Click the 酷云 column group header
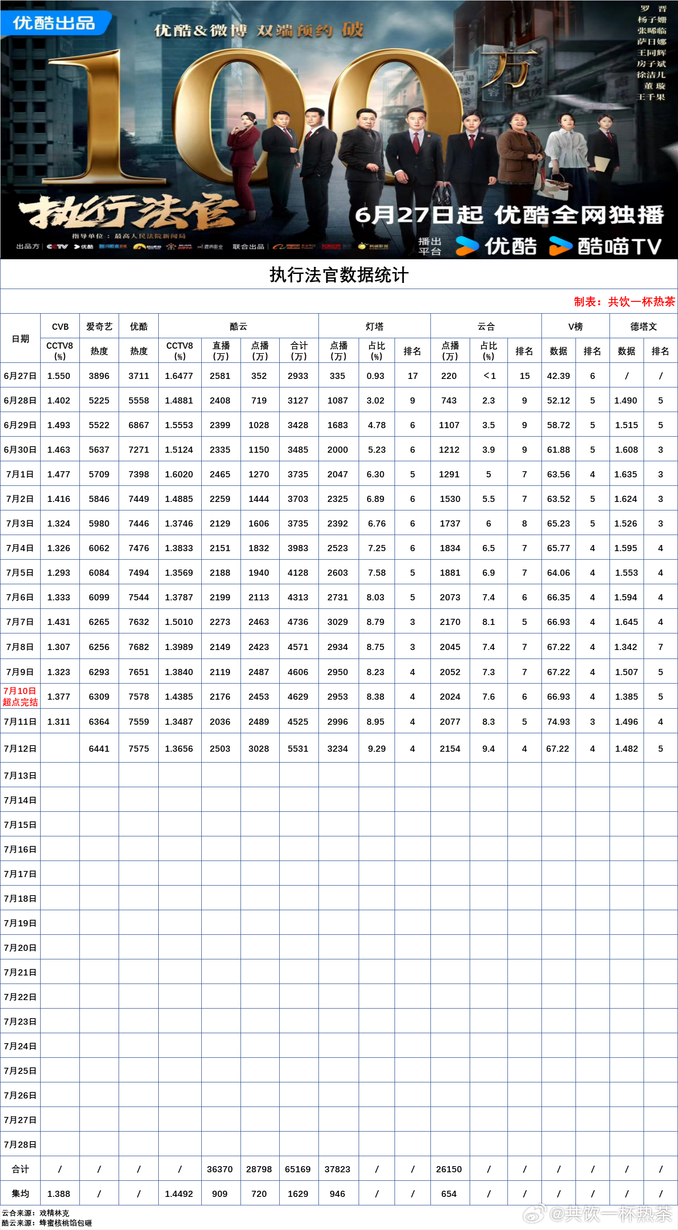678x1230 pixels. click(239, 326)
